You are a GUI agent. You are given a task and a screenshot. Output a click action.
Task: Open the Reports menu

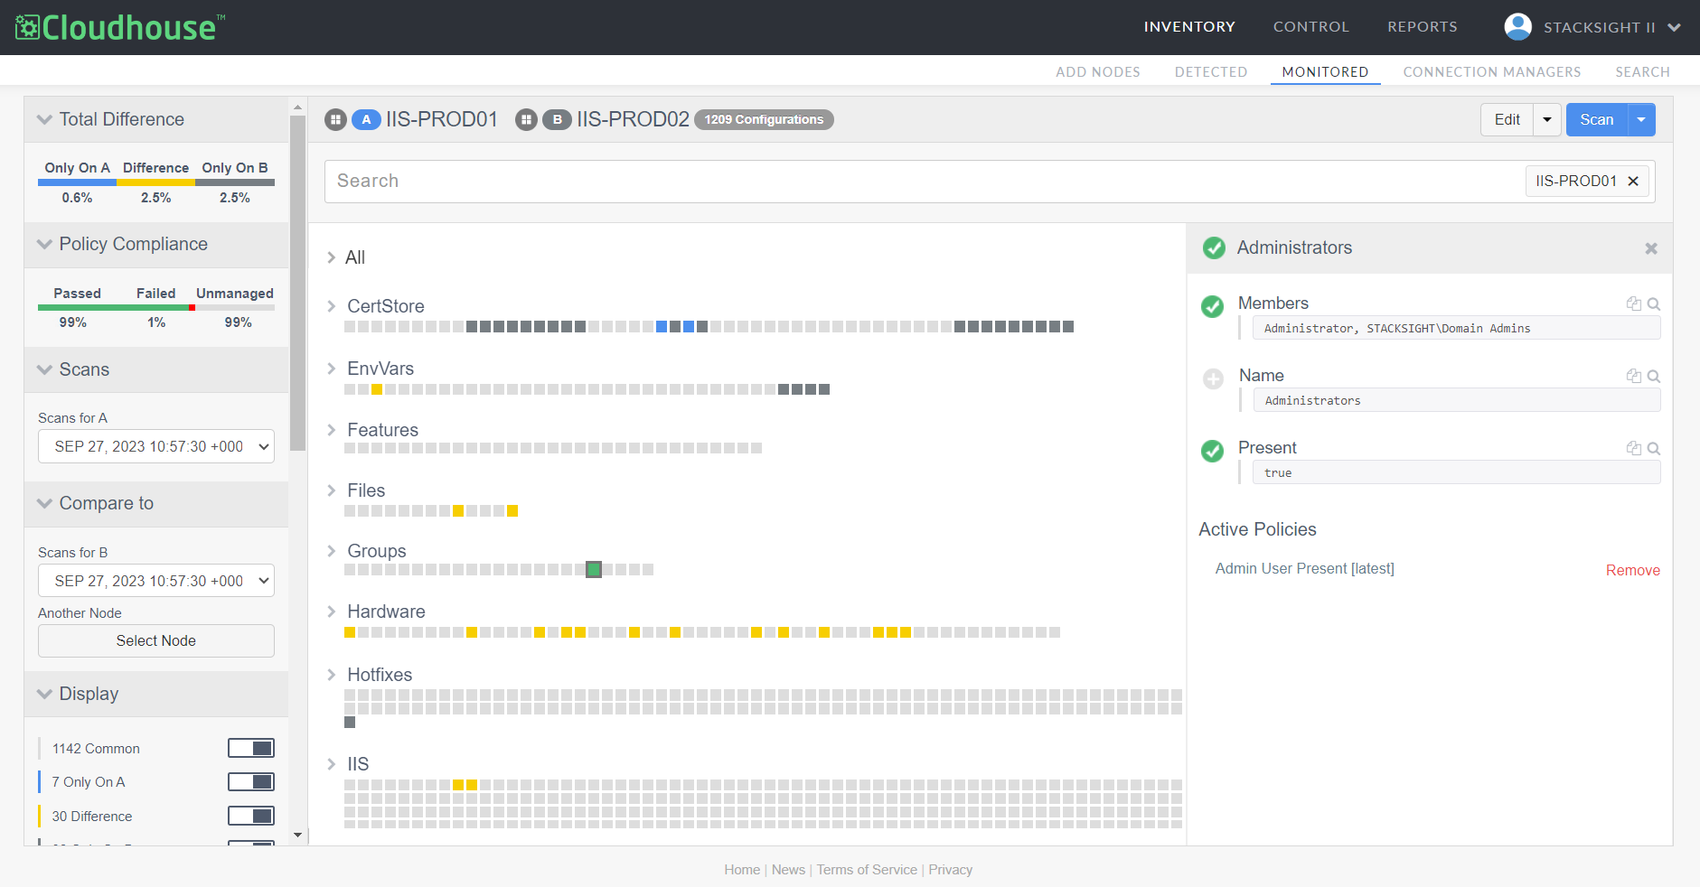pyautogui.click(x=1422, y=27)
